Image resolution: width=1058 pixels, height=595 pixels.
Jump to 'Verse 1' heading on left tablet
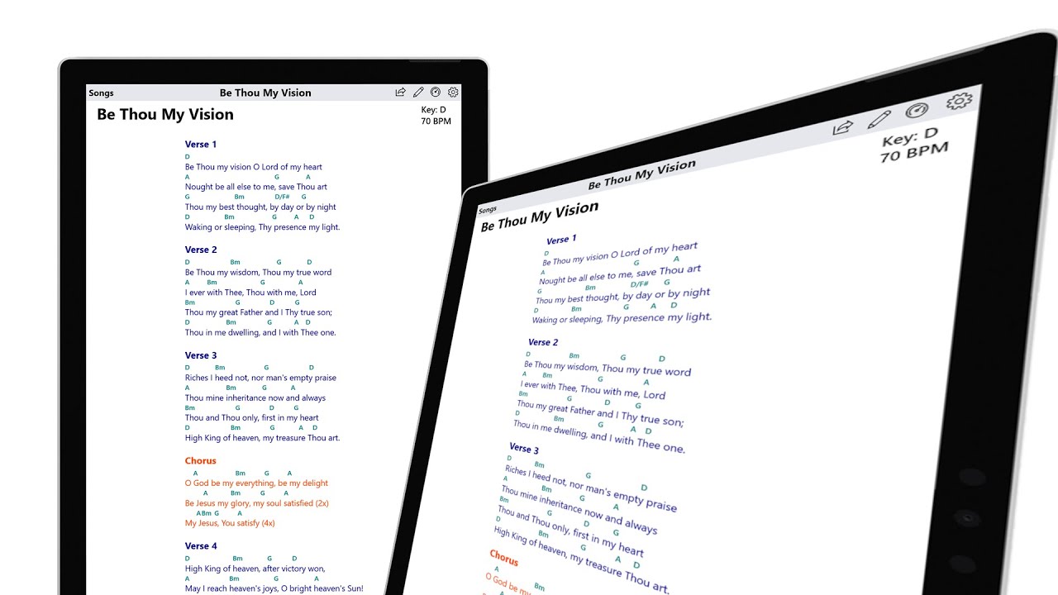point(201,145)
